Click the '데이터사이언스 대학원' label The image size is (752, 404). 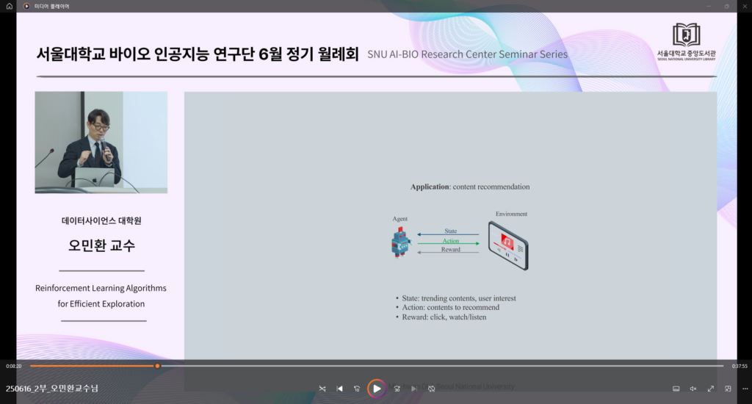coord(101,220)
